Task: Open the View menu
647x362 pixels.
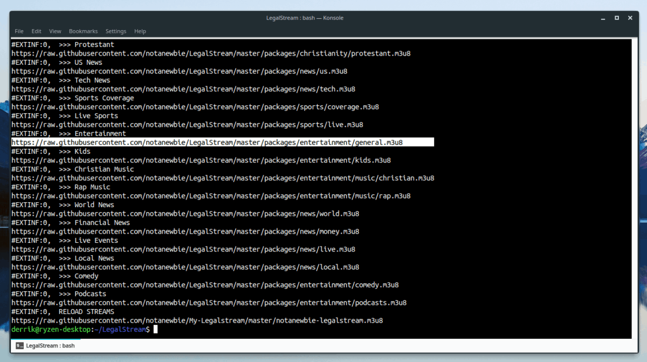Action: pyautogui.click(x=54, y=31)
